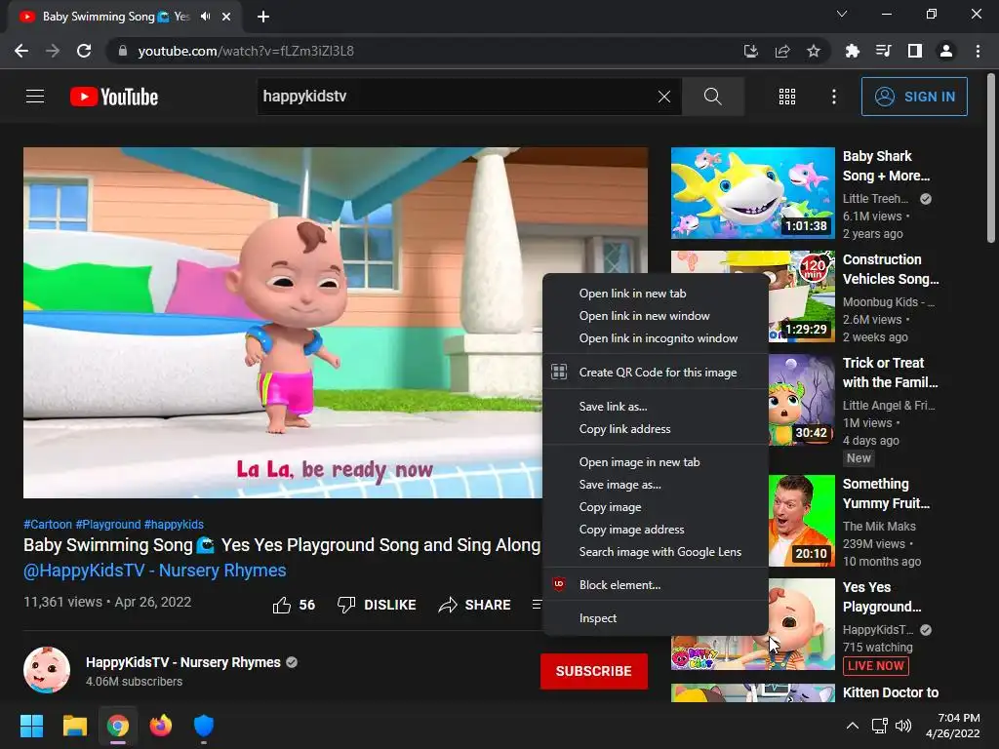Reload the page with the refresh icon
The width and height of the screenshot is (999, 749).
[x=84, y=51]
